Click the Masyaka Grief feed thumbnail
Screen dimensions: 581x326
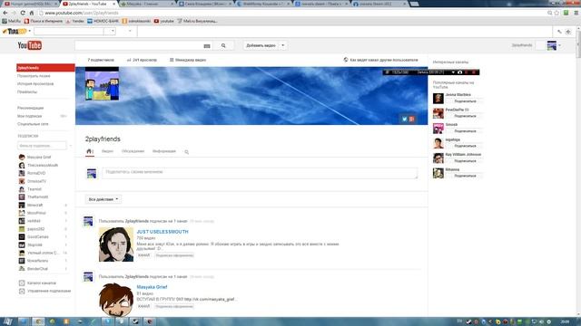(116, 300)
